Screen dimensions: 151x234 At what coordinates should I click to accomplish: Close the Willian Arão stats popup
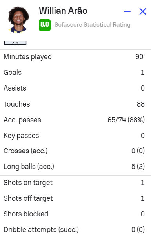(143, 11)
